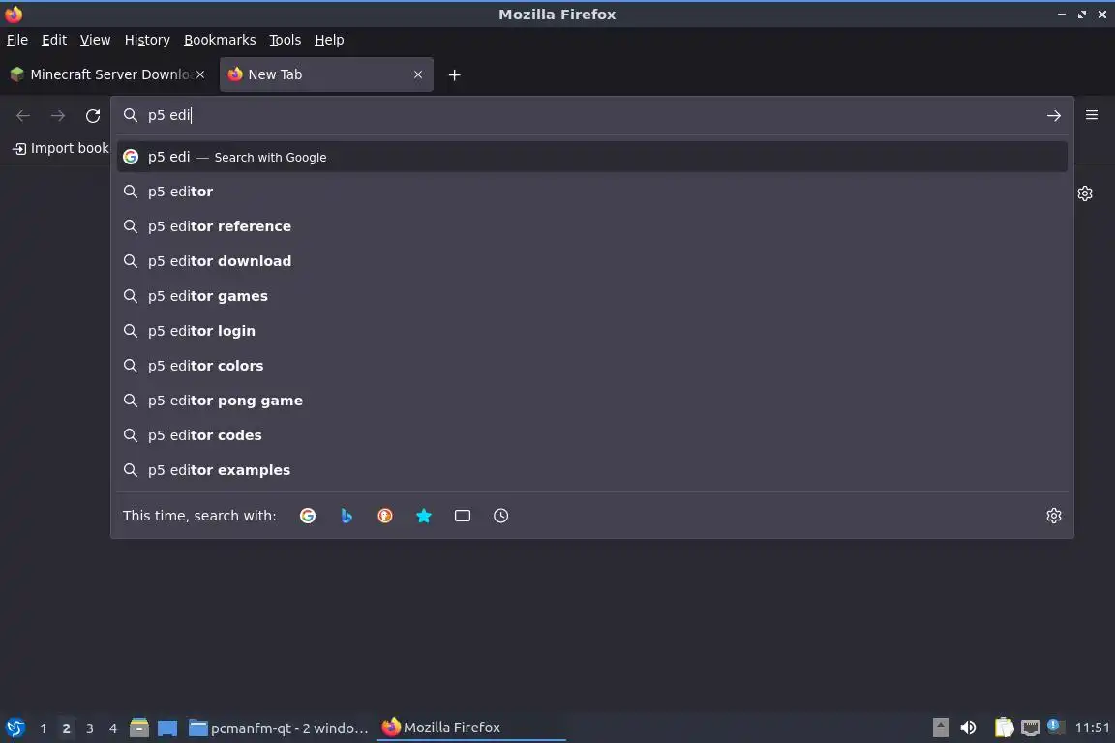Open new tab page personalize gear
1115x743 pixels.
pyautogui.click(x=1084, y=193)
